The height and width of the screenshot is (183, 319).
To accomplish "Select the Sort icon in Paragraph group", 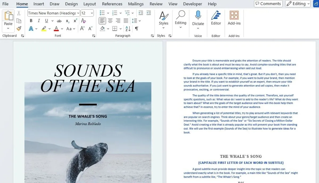I will pos(128,28).
